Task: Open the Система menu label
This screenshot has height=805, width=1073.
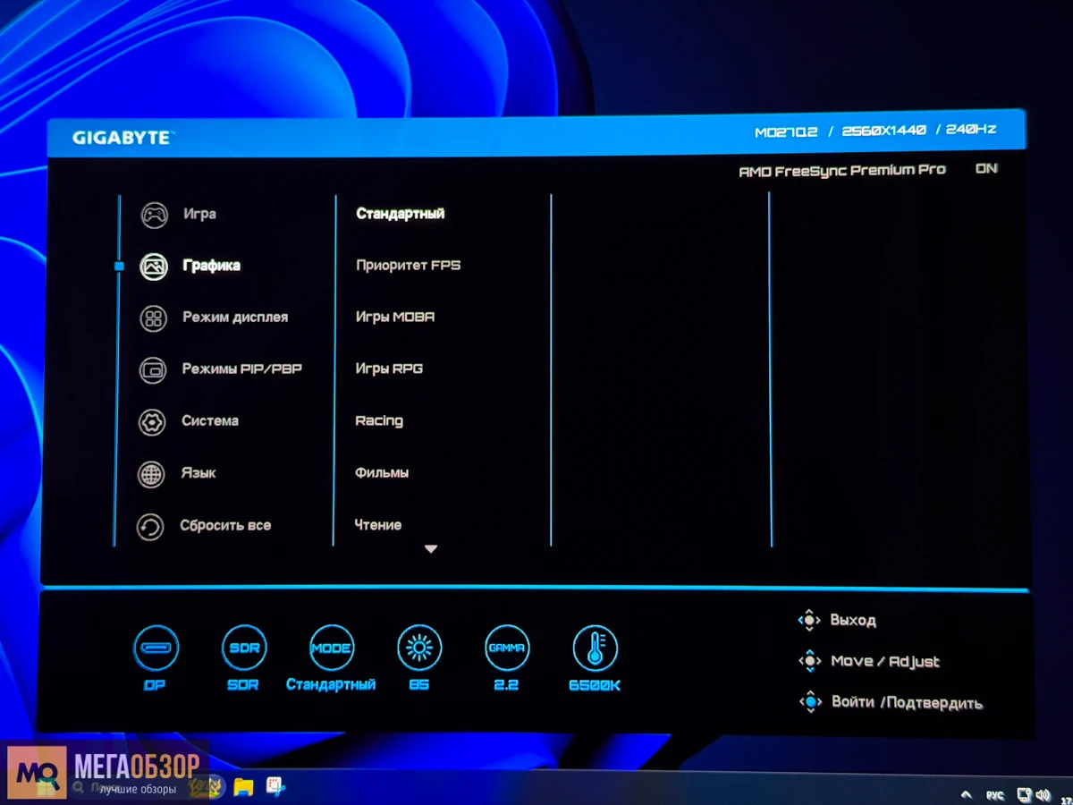Action: coord(210,421)
